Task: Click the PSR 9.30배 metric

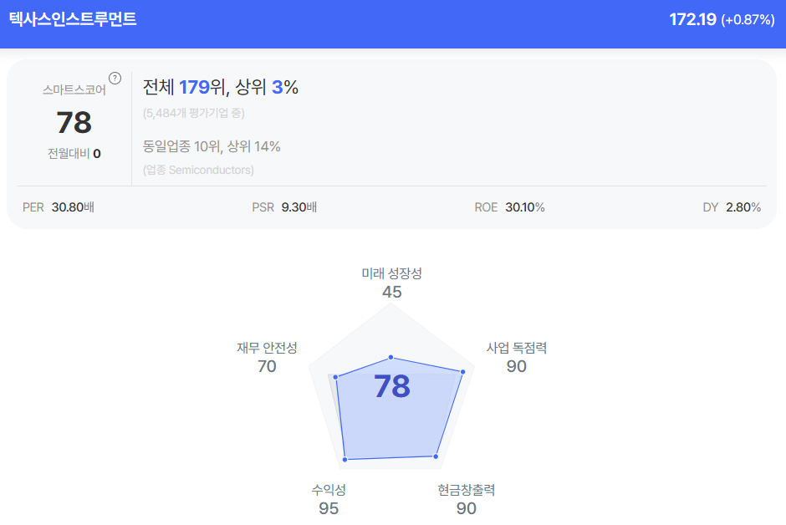Action: [284, 207]
